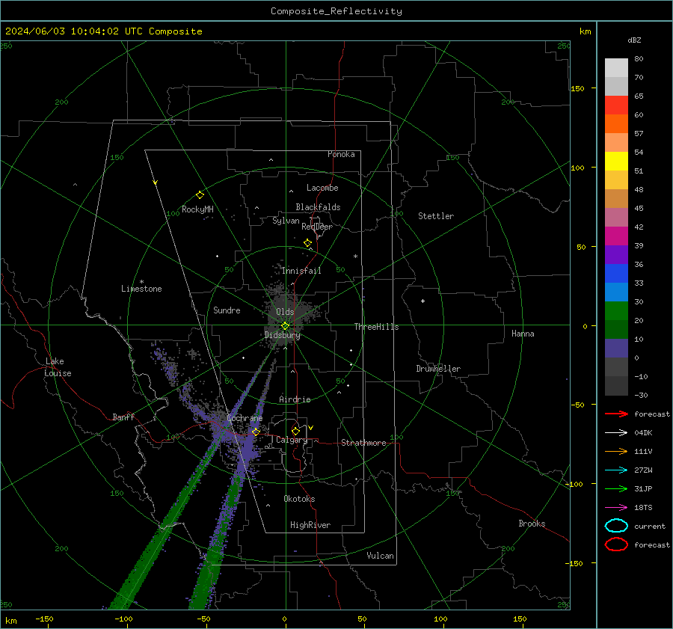
Task: Click the Limestone label
Action: [141, 289]
